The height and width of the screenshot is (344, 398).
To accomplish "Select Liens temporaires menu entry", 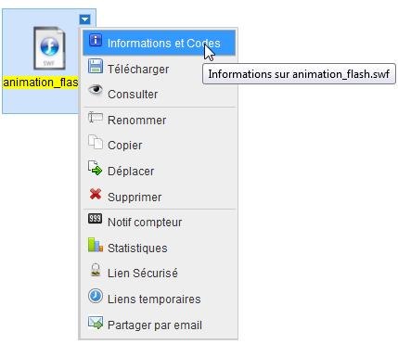I will click(x=160, y=299).
